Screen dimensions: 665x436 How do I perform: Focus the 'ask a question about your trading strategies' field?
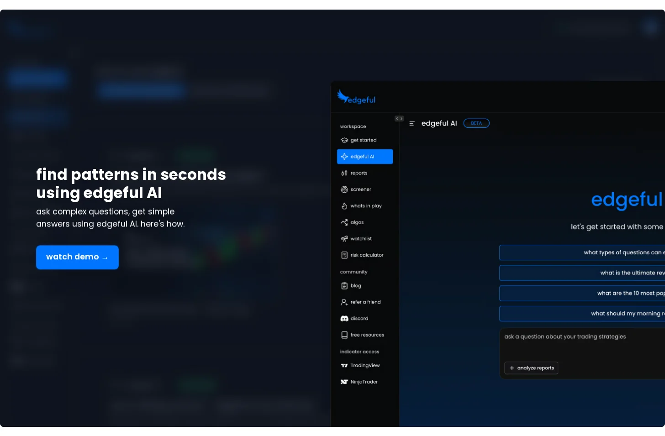coord(582,353)
